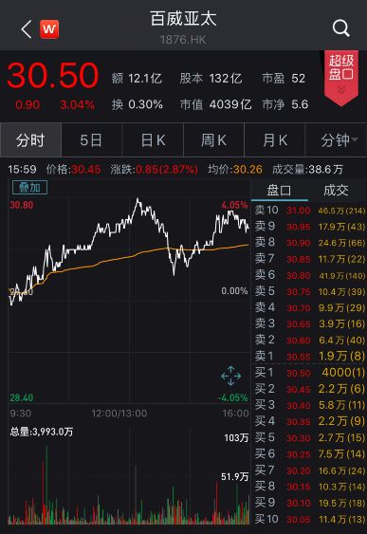Select the 卖7 row at 30.85
This screenshot has height=534, width=367.
point(310,259)
